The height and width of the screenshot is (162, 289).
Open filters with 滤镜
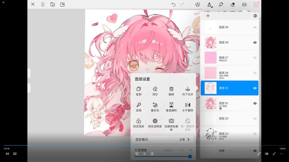click(x=139, y=107)
